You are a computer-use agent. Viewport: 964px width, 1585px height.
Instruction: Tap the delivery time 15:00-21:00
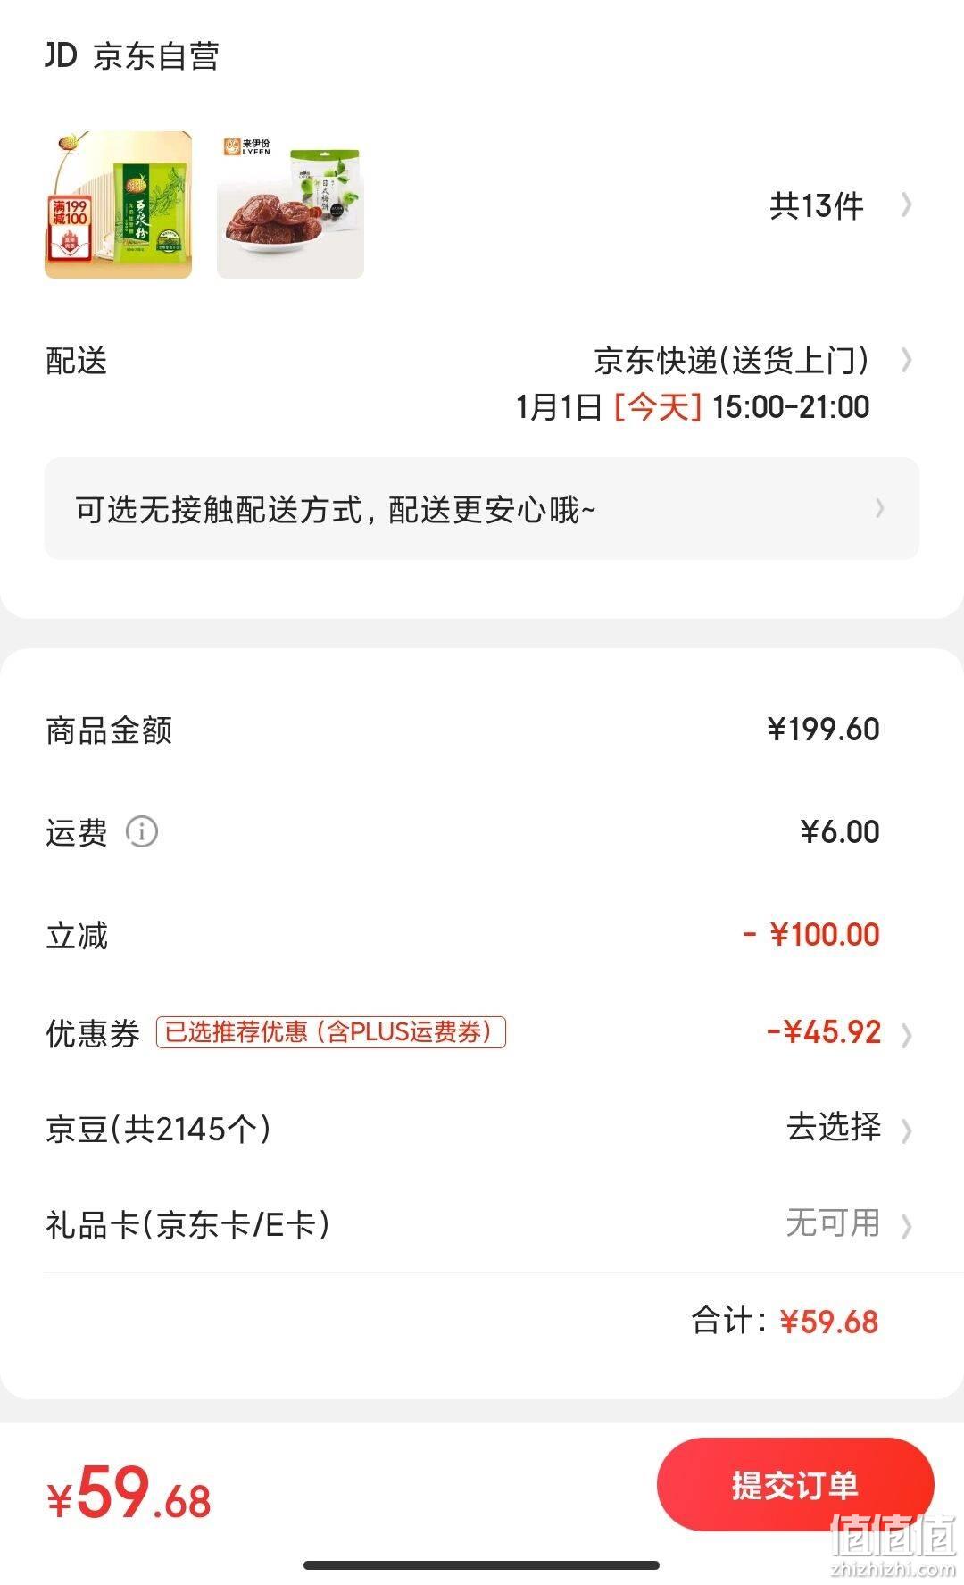791,407
